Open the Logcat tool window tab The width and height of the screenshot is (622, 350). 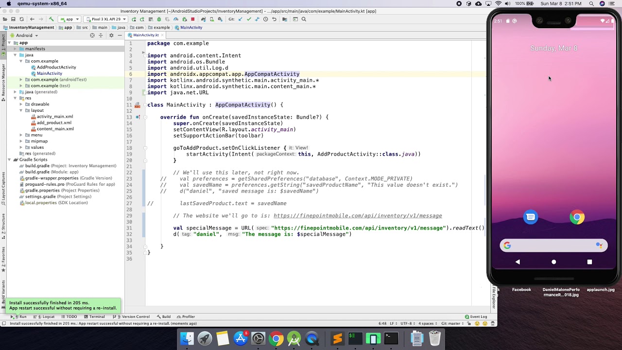pyautogui.click(x=44, y=316)
